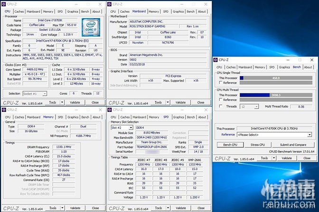
Task: Click the Multiplier x 45.0 (8 - 47) value
Action: (x=35, y=74)
